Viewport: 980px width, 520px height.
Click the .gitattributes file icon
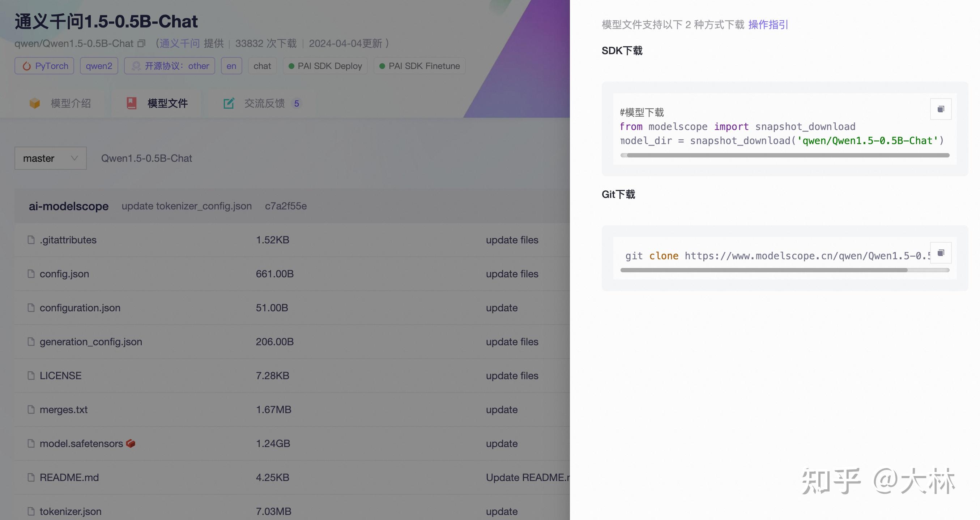[31, 240]
